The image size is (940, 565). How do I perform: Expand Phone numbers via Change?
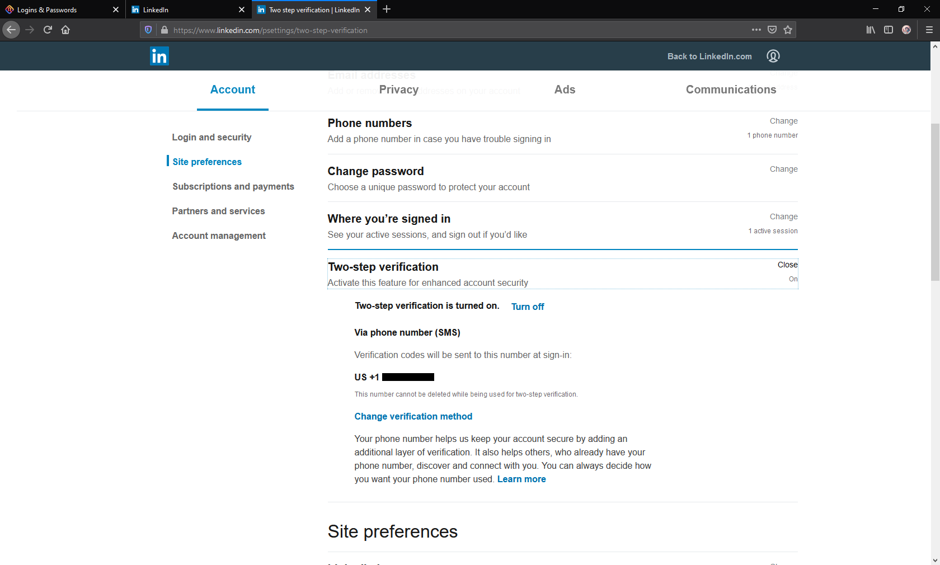tap(783, 121)
